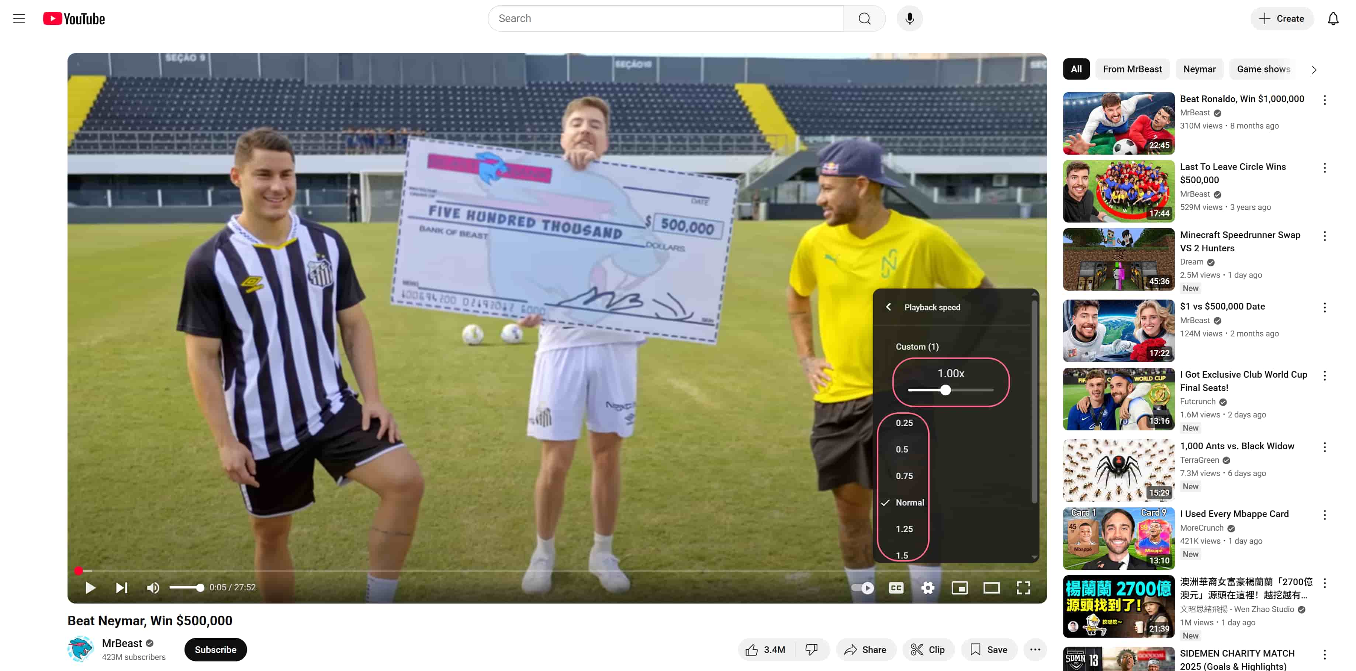Open MrBeast channel avatar

pos(80,649)
